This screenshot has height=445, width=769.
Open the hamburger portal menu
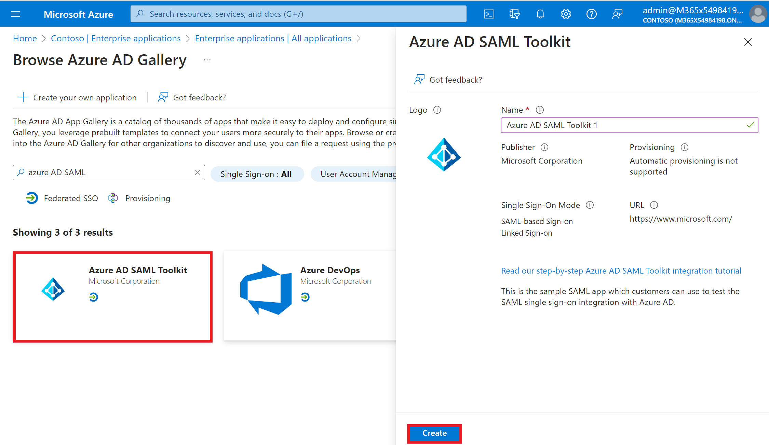click(x=15, y=14)
